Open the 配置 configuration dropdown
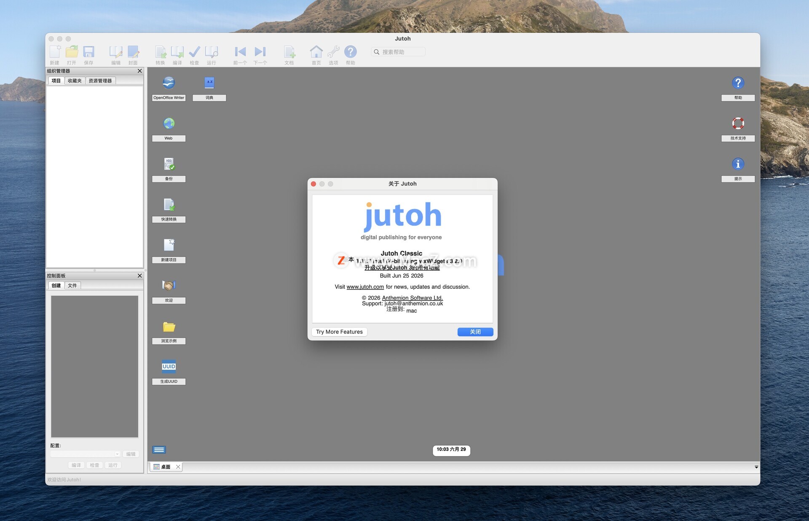 point(86,454)
